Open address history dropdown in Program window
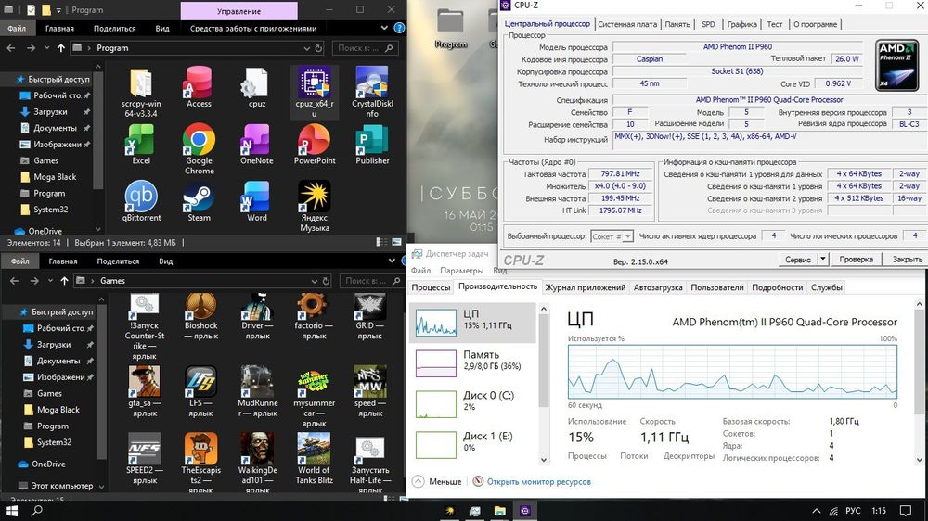This screenshot has width=928, height=521. (306, 48)
